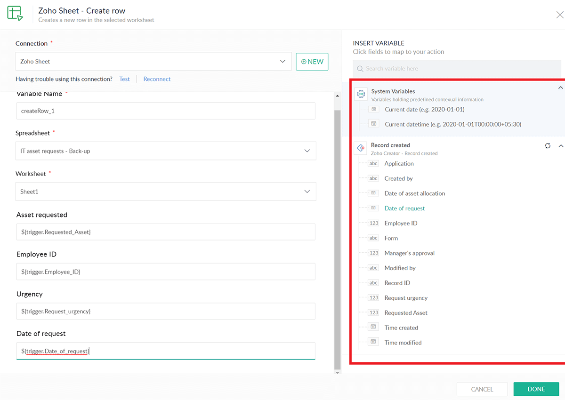Screen dimensions: 565x400
Task: Open the Spreadsheet dropdown
Action: pos(166,151)
